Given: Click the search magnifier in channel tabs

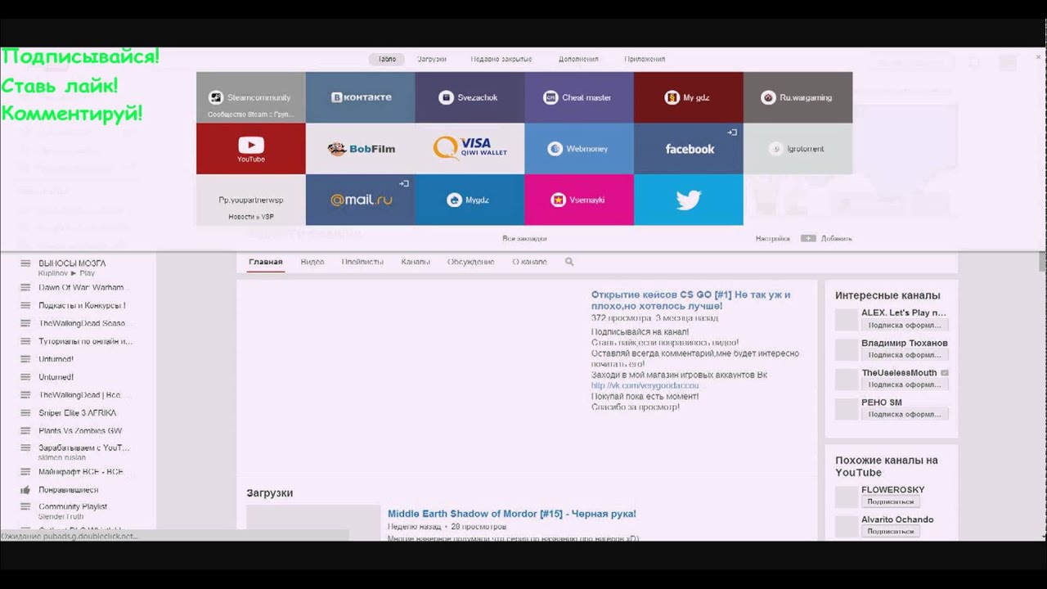Looking at the screenshot, I should (x=569, y=262).
